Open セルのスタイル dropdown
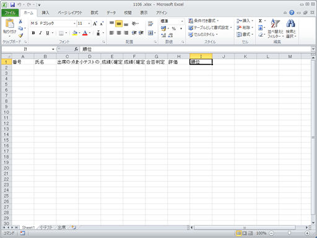The image size is (317, 238). coord(203,35)
